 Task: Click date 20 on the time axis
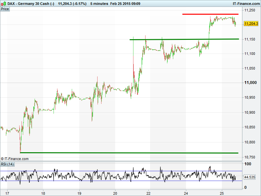point(115,193)
